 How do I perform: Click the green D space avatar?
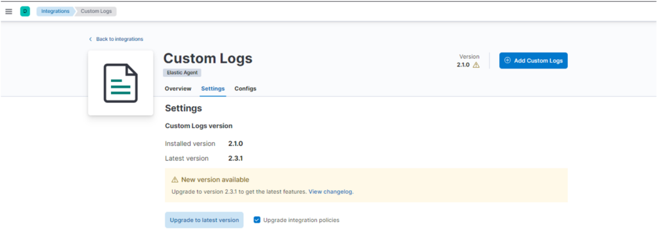[25, 12]
